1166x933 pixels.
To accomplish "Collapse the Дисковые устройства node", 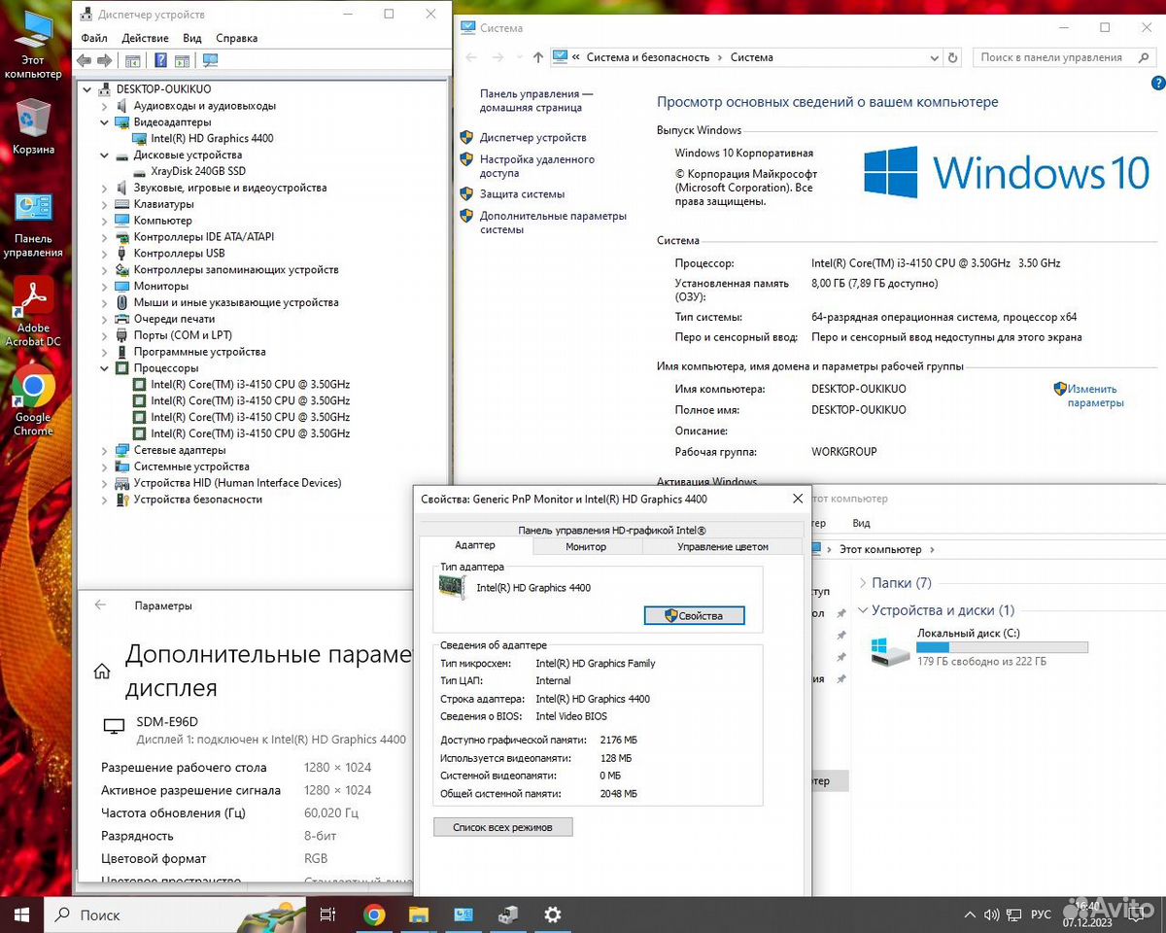I will 105,155.
